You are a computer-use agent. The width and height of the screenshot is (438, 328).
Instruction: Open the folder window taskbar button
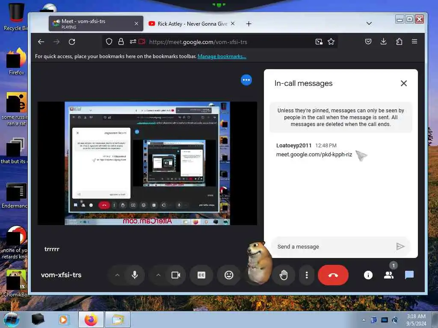(x=117, y=319)
